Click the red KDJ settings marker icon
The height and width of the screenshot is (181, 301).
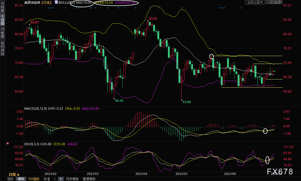click(8, 143)
